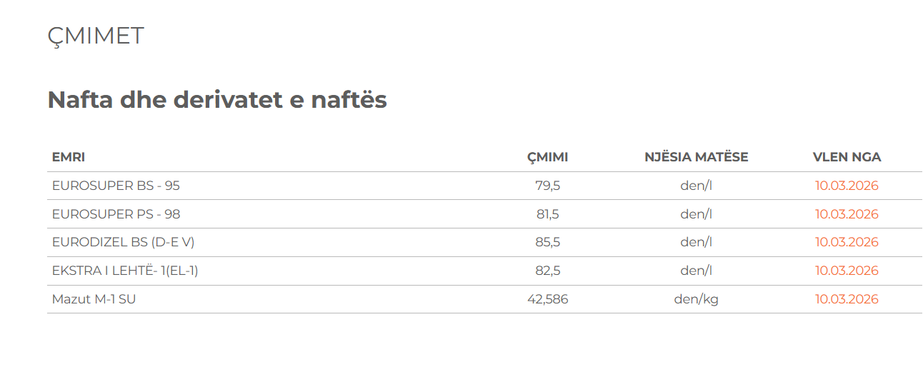Select the NJËSIA MATËSE column header
923x367 pixels.
point(696,157)
